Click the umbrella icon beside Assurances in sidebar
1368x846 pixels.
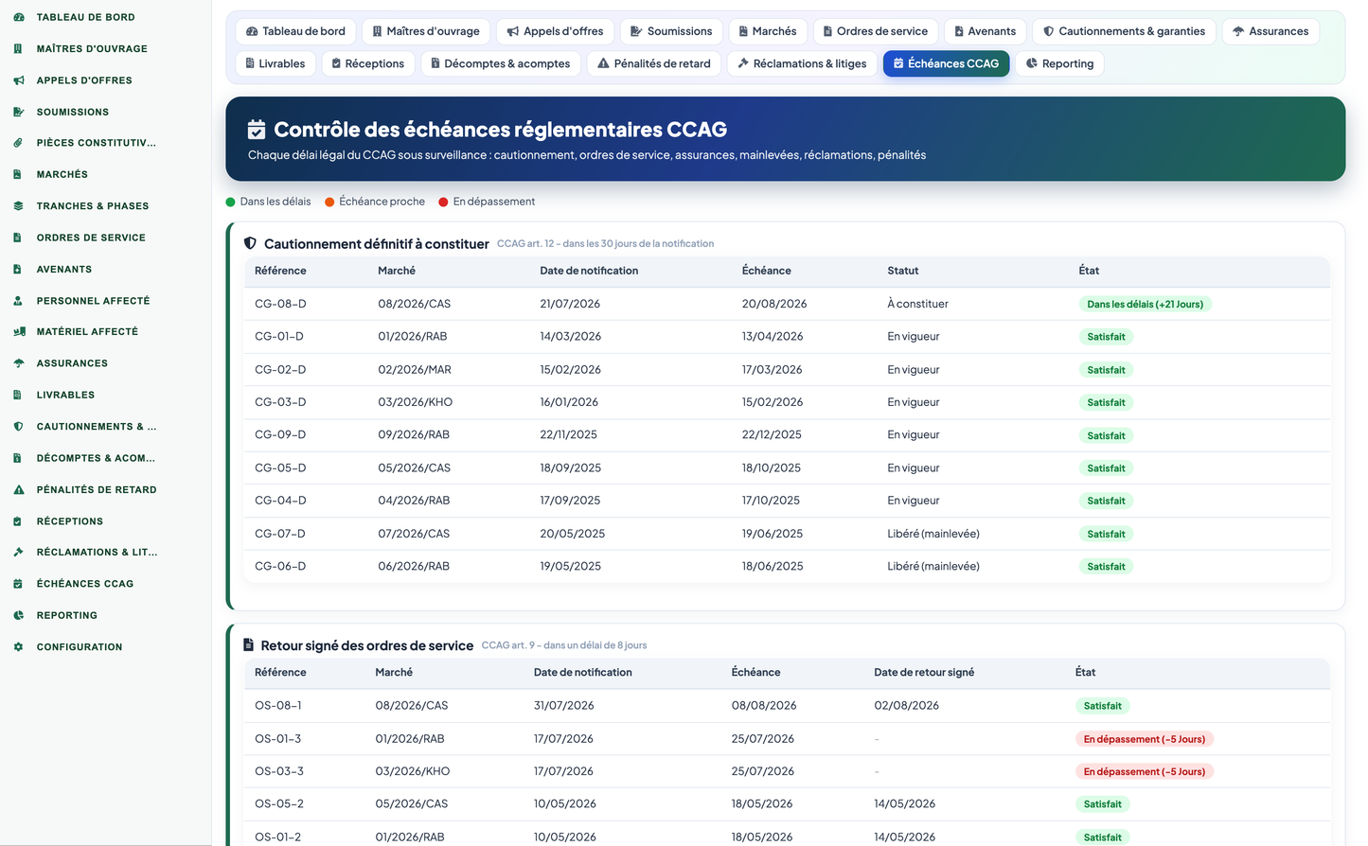coord(18,363)
